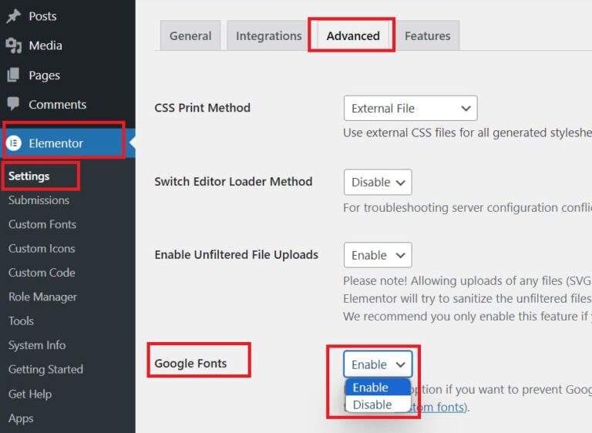Click the Posts pushpin icon
Viewport: 592px width, 433px height.
click(14, 16)
